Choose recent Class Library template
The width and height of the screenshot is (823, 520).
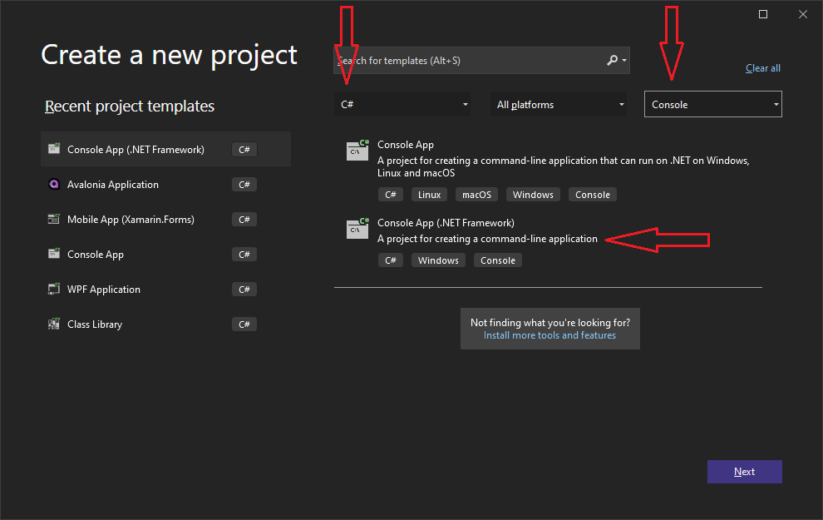[95, 324]
